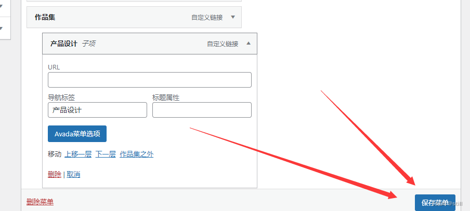Click the 作品集之外 move link

pos(136,154)
